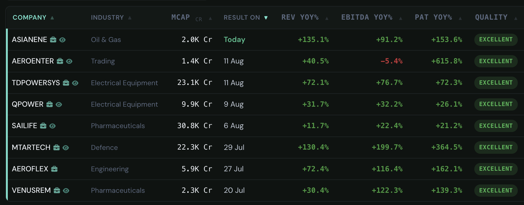524x205 pixels.
Task: Click the briefcase icon beside AEROENTER
Action: pos(60,61)
